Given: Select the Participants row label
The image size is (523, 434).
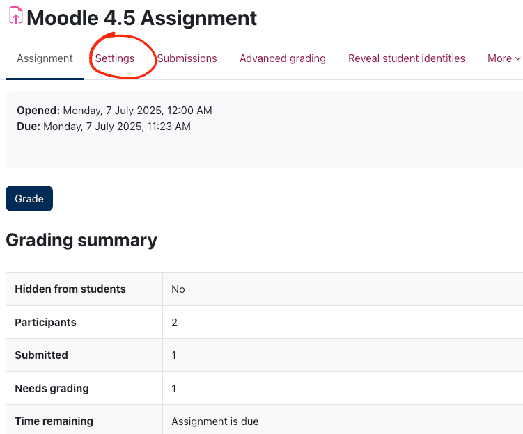Looking at the screenshot, I should point(45,322).
